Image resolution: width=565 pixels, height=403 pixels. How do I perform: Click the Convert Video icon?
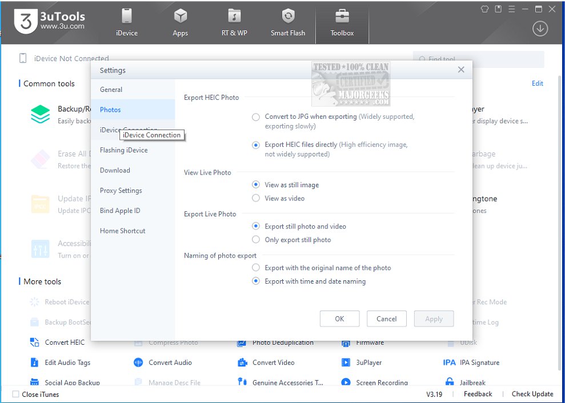242,362
